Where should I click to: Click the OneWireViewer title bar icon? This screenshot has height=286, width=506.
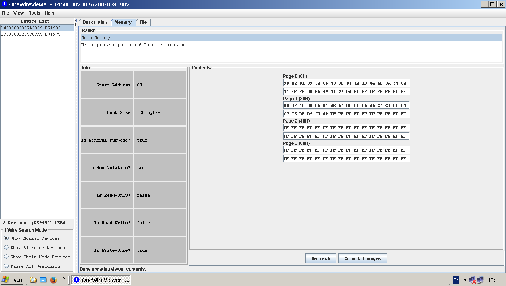[4, 4]
